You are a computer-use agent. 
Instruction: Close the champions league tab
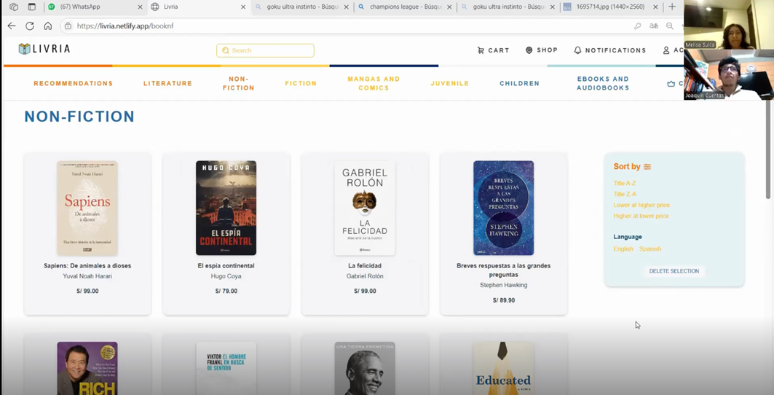click(449, 7)
